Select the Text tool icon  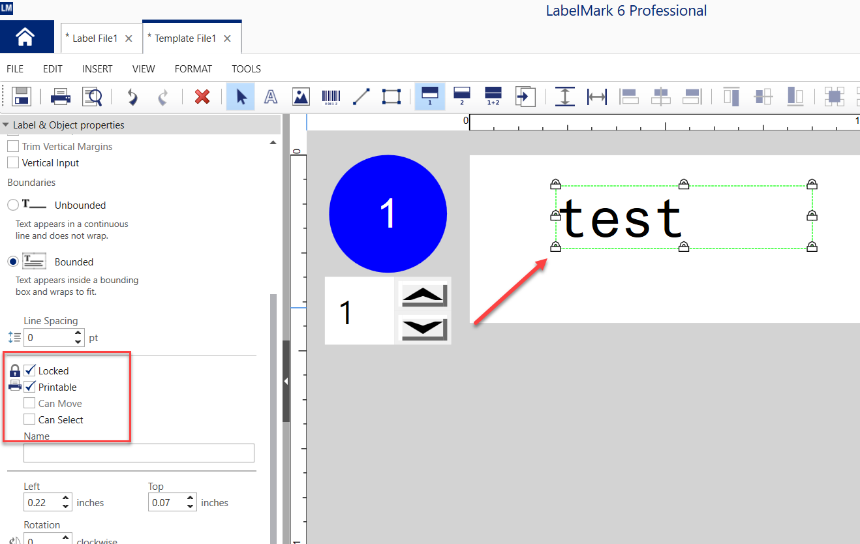click(270, 97)
